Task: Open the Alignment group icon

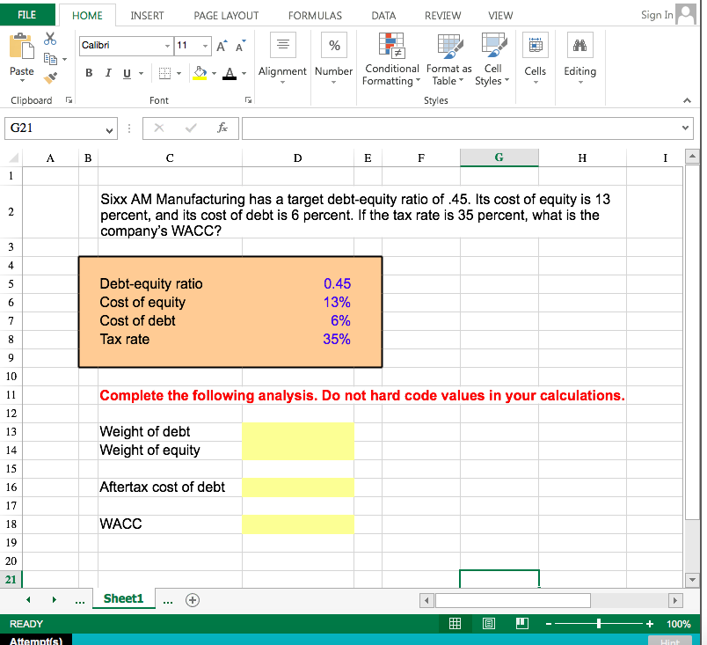Action: click(282, 45)
